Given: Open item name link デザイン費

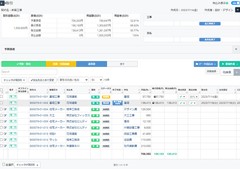Looking at the screenshot, I should point(131,109).
